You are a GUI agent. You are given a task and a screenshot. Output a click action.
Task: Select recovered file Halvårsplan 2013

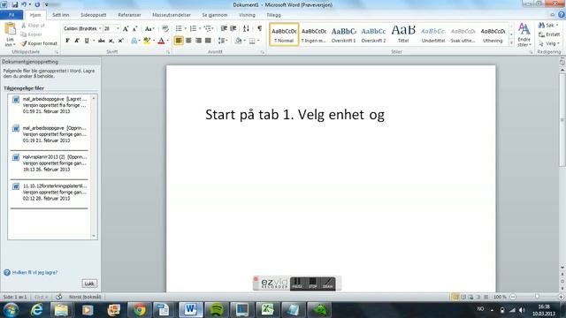[50, 163]
